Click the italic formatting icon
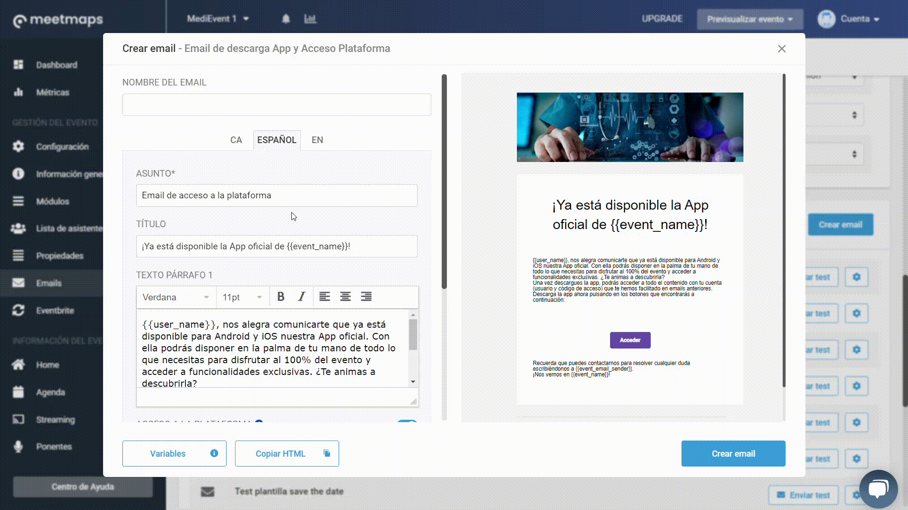This screenshot has width=908, height=510. pyautogui.click(x=302, y=297)
